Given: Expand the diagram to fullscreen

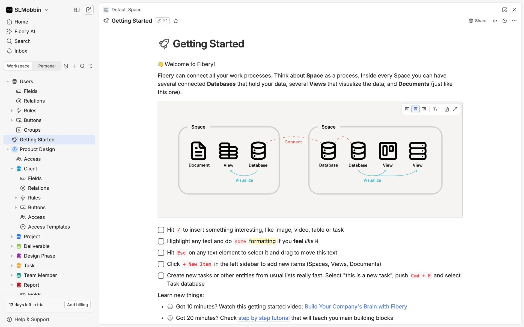Looking at the screenshot, I should click(x=455, y=109).
